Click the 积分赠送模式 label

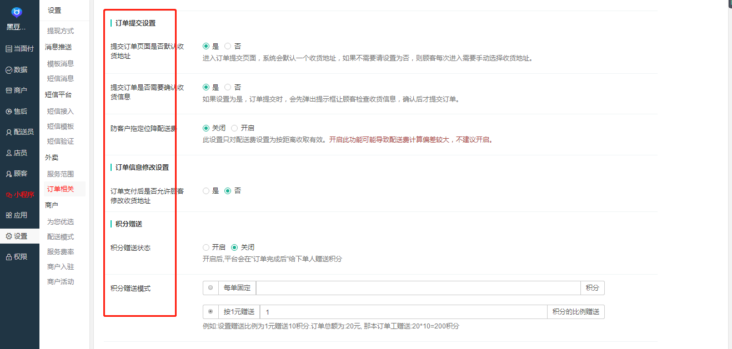(131, 289)
